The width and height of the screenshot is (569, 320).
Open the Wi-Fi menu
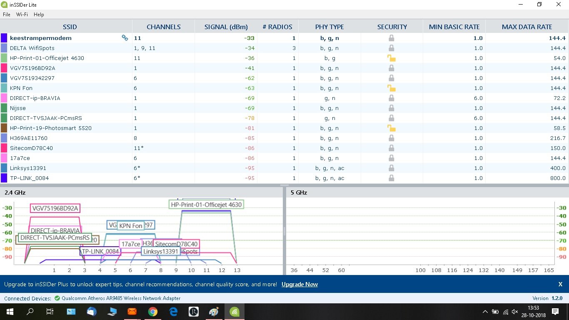click(x=22, y=14)
